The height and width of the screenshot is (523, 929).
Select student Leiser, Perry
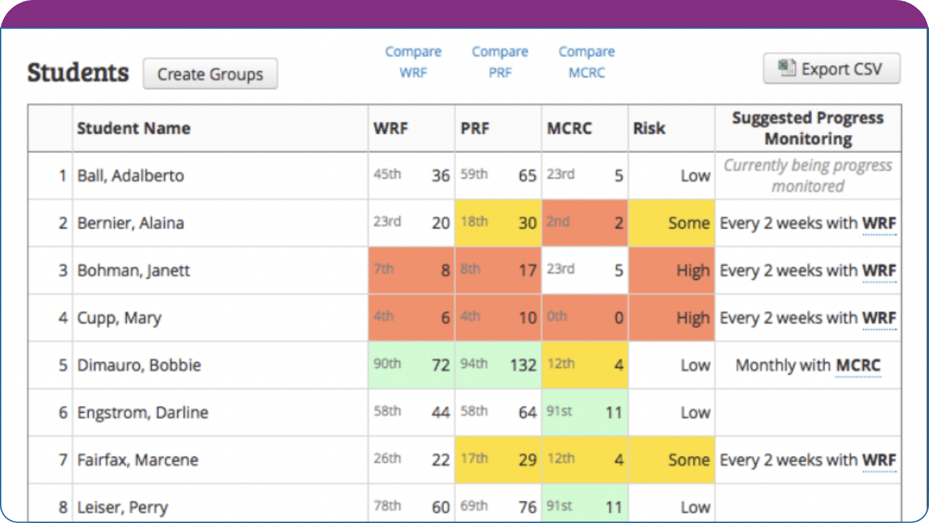pyautogui.click(x=122, y=508)
